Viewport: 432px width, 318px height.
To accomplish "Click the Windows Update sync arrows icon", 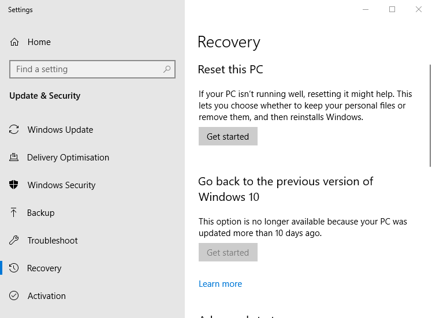I will click(x=14, y=130).
